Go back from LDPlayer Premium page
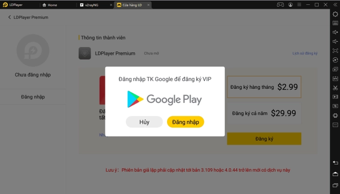Viewport: 340px width, 194px height. (x=9, y=17)
